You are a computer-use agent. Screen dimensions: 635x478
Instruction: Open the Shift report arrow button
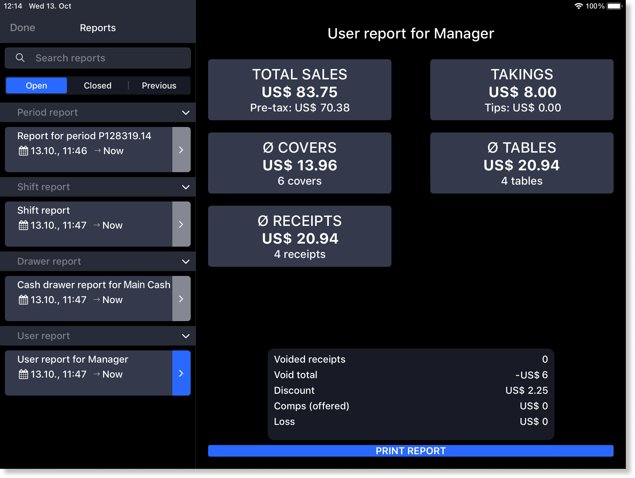(x=181, y=224)
